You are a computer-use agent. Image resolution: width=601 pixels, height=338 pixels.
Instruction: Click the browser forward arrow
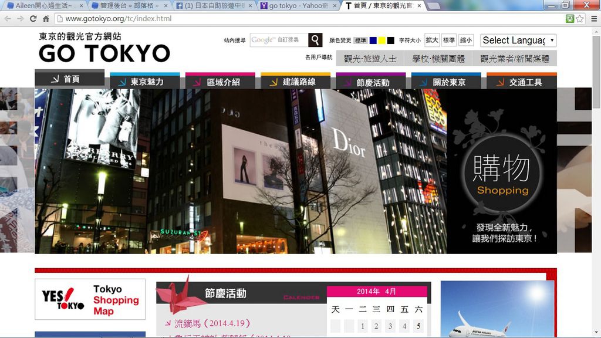[x=20, y=18]
